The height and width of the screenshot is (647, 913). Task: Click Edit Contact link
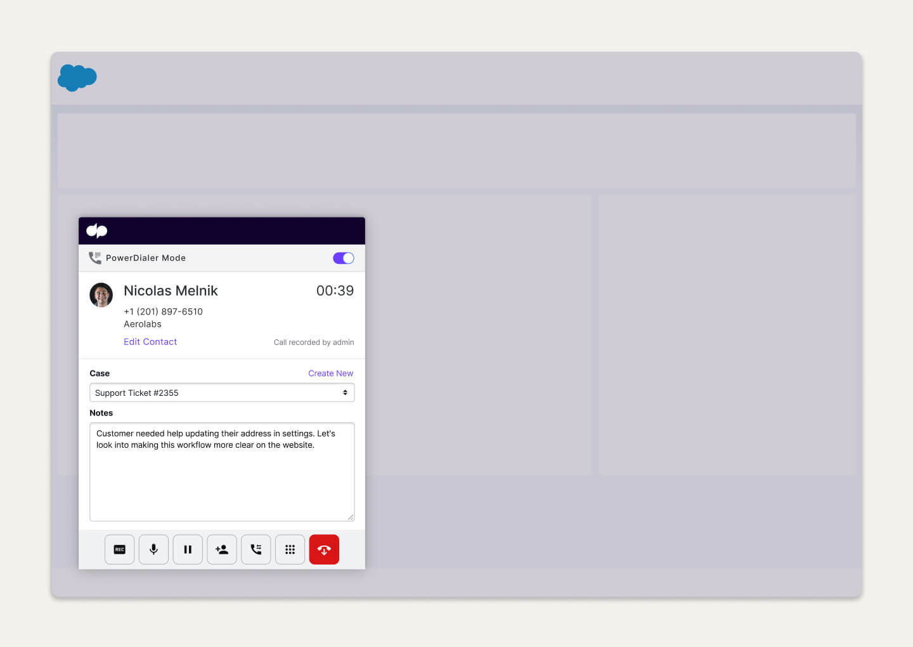(150, 341)
